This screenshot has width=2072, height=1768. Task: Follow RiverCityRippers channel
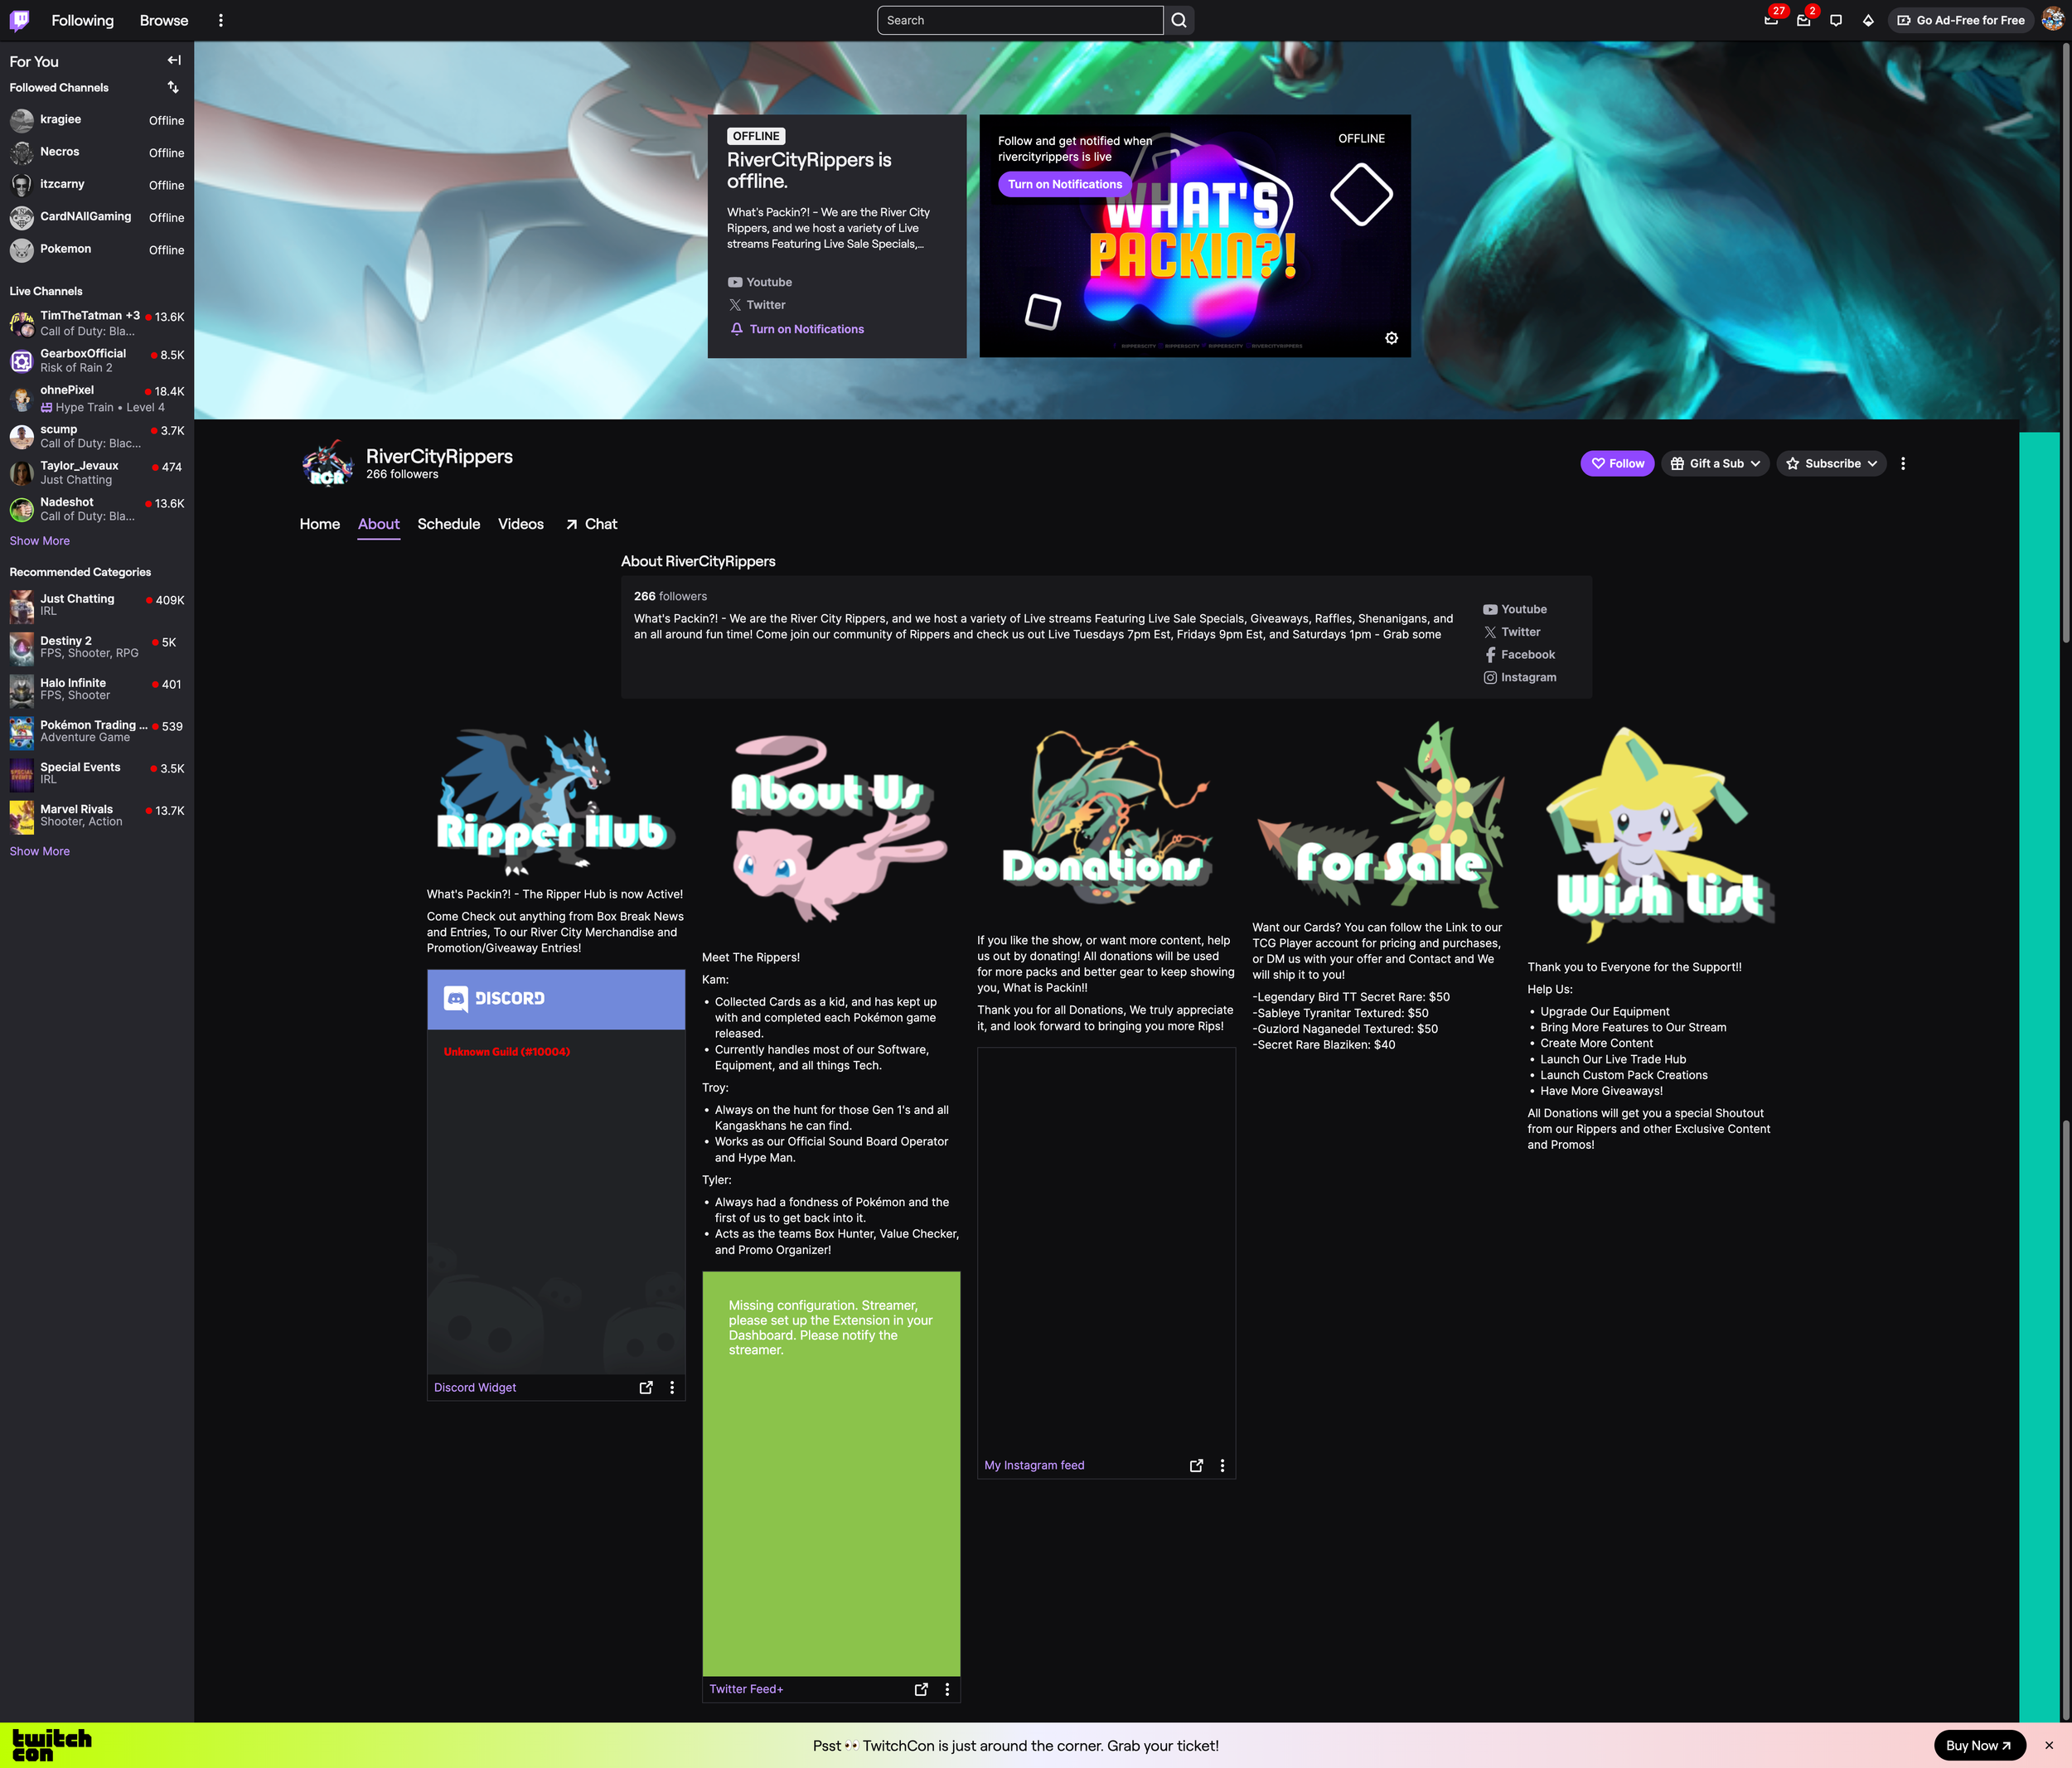(1617, 463)
